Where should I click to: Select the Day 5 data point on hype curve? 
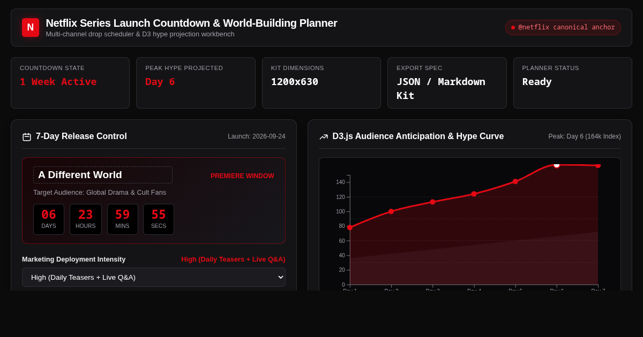pyautogui.click(x=515, y=181)
